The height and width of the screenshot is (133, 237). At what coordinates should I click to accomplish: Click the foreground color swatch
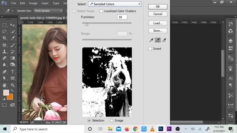point(6,92)
